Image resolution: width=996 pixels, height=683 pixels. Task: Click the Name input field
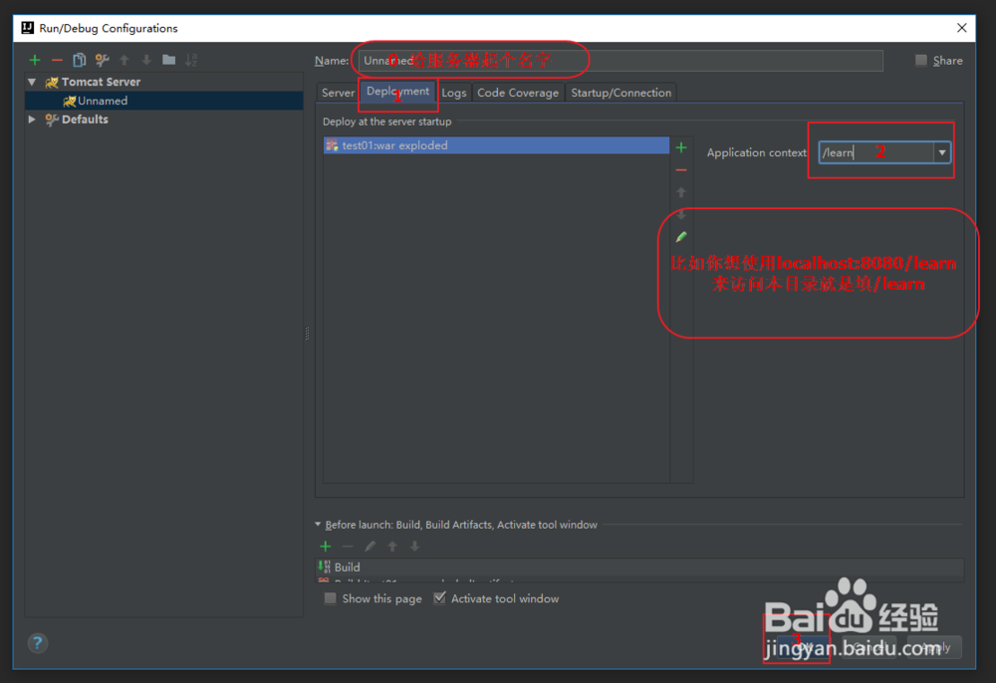620,61
